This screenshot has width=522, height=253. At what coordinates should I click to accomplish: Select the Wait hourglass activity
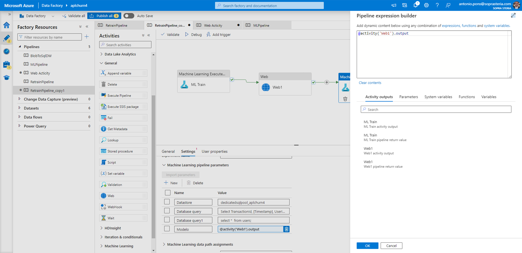click(x=123, y=218)
